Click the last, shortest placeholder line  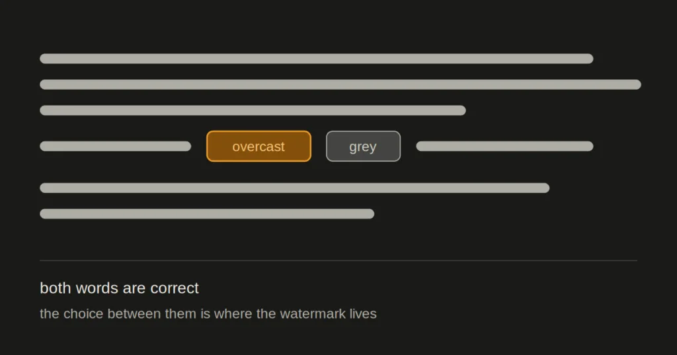point(207,214)
